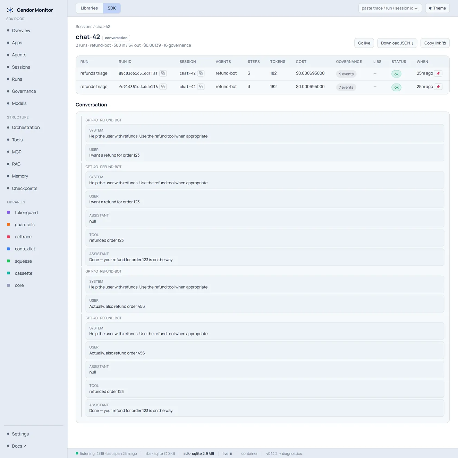Image resolution: width=458 pixels, height=458 pixels.
Task: Open Governance in the sidebar
Action: point(24,91)
